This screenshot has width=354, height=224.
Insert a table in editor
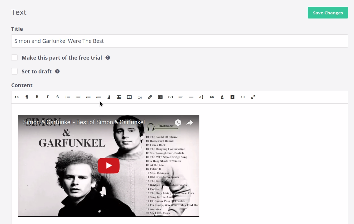(x=160, y=97)
